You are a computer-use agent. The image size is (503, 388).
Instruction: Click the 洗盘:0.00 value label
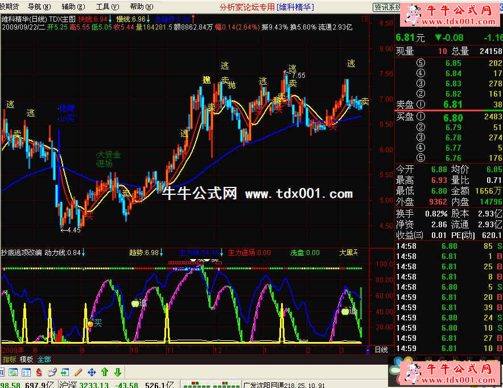(305, 252)
